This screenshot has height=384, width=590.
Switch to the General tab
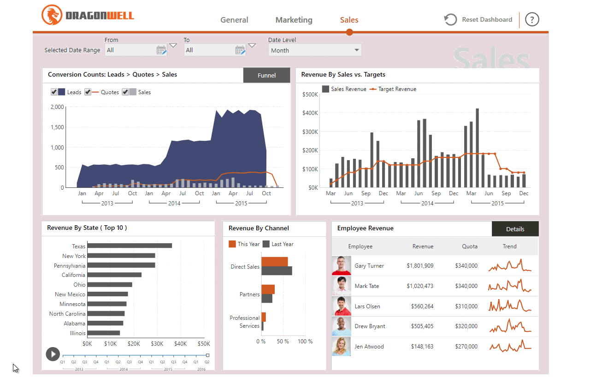(234, 20)
